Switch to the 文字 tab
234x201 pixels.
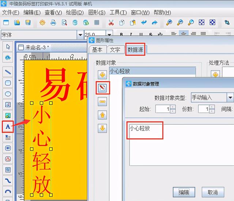point(115,50)
